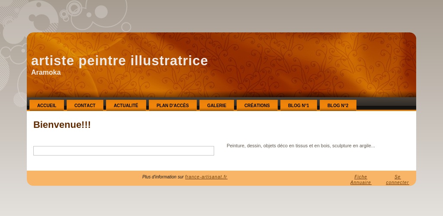Open the GALERIE page
443x216 pixels.
tap(217, 105)
